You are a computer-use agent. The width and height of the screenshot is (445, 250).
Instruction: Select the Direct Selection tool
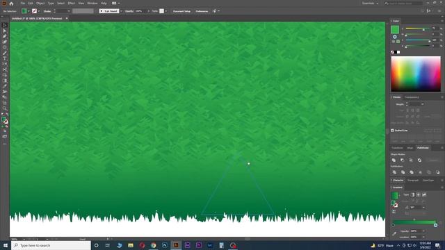pos(5,31)
